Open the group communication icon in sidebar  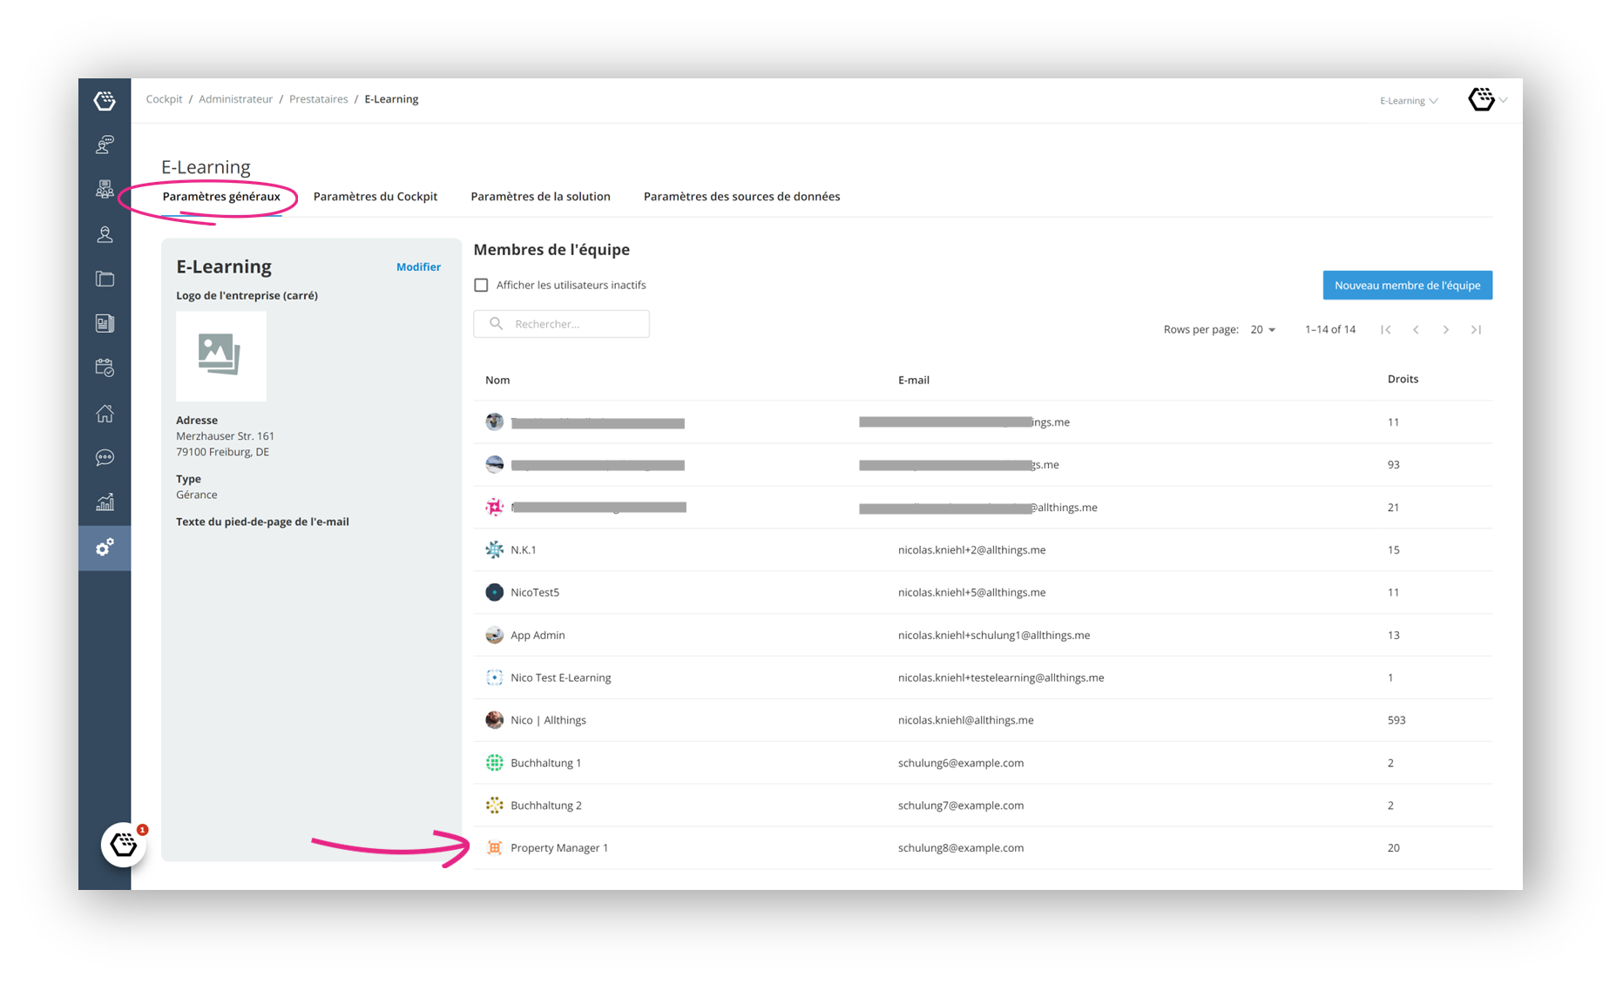tap(105, 189)
